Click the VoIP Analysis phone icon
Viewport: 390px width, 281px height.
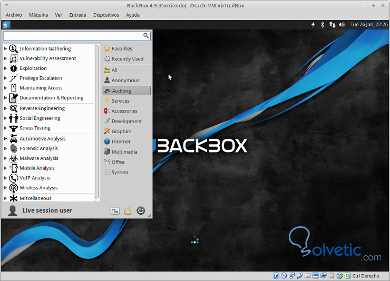tap(13, 178)
